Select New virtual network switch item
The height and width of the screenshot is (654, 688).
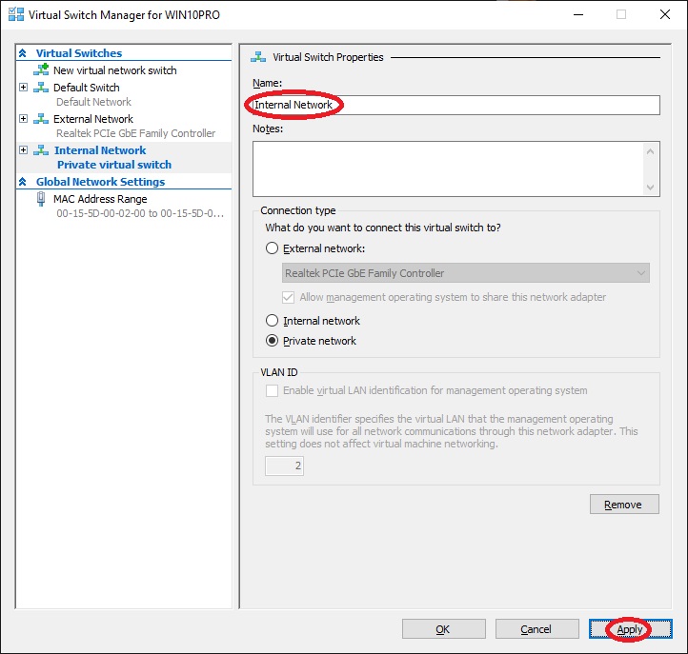115,70
